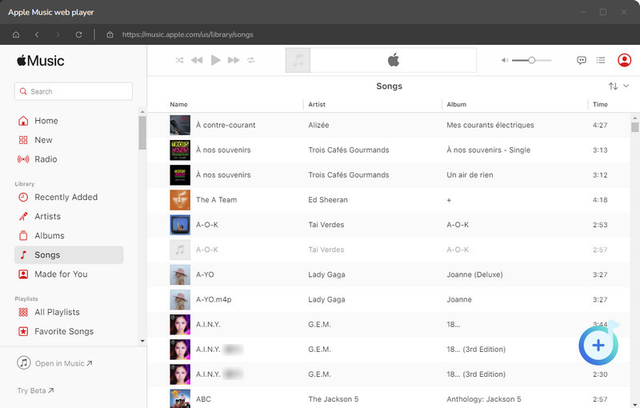
Task: Skip to previous track
Action: click(197, 60)
